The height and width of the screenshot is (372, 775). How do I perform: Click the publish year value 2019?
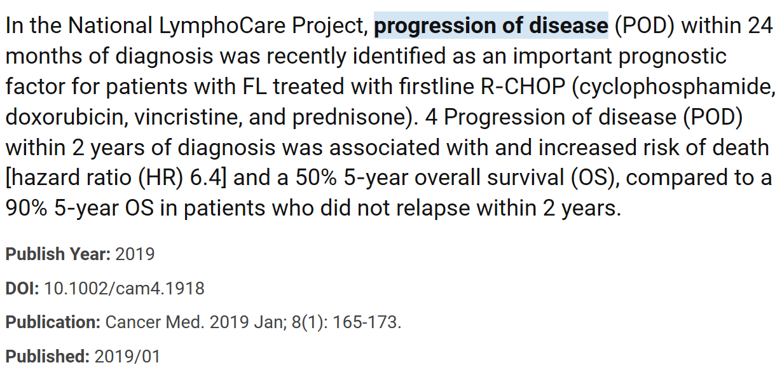coord(136,254)
